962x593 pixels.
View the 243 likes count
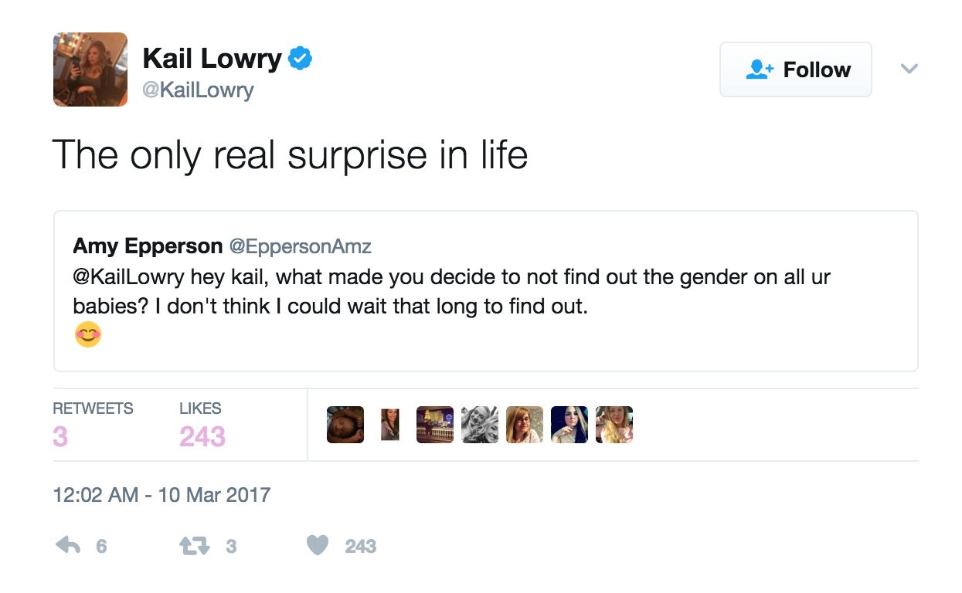pyautogui.click(x=202, y=436)
